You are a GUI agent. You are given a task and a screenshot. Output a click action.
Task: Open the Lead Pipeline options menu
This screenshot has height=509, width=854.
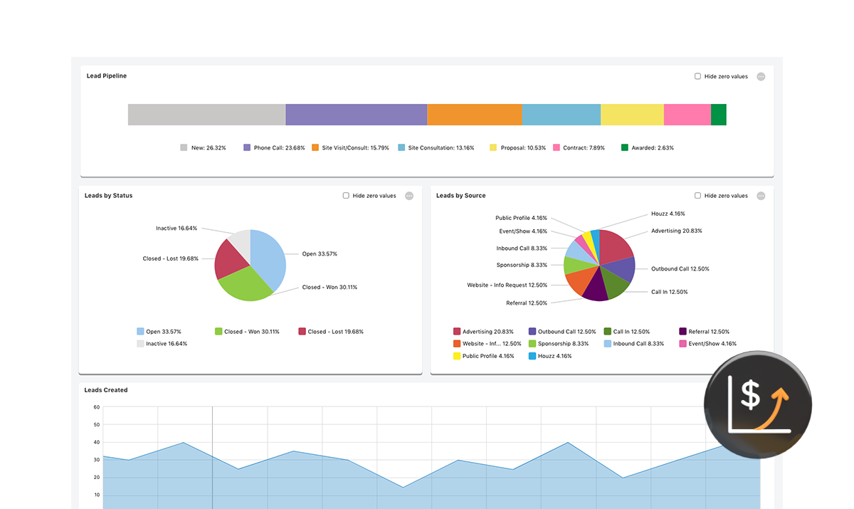761,76
